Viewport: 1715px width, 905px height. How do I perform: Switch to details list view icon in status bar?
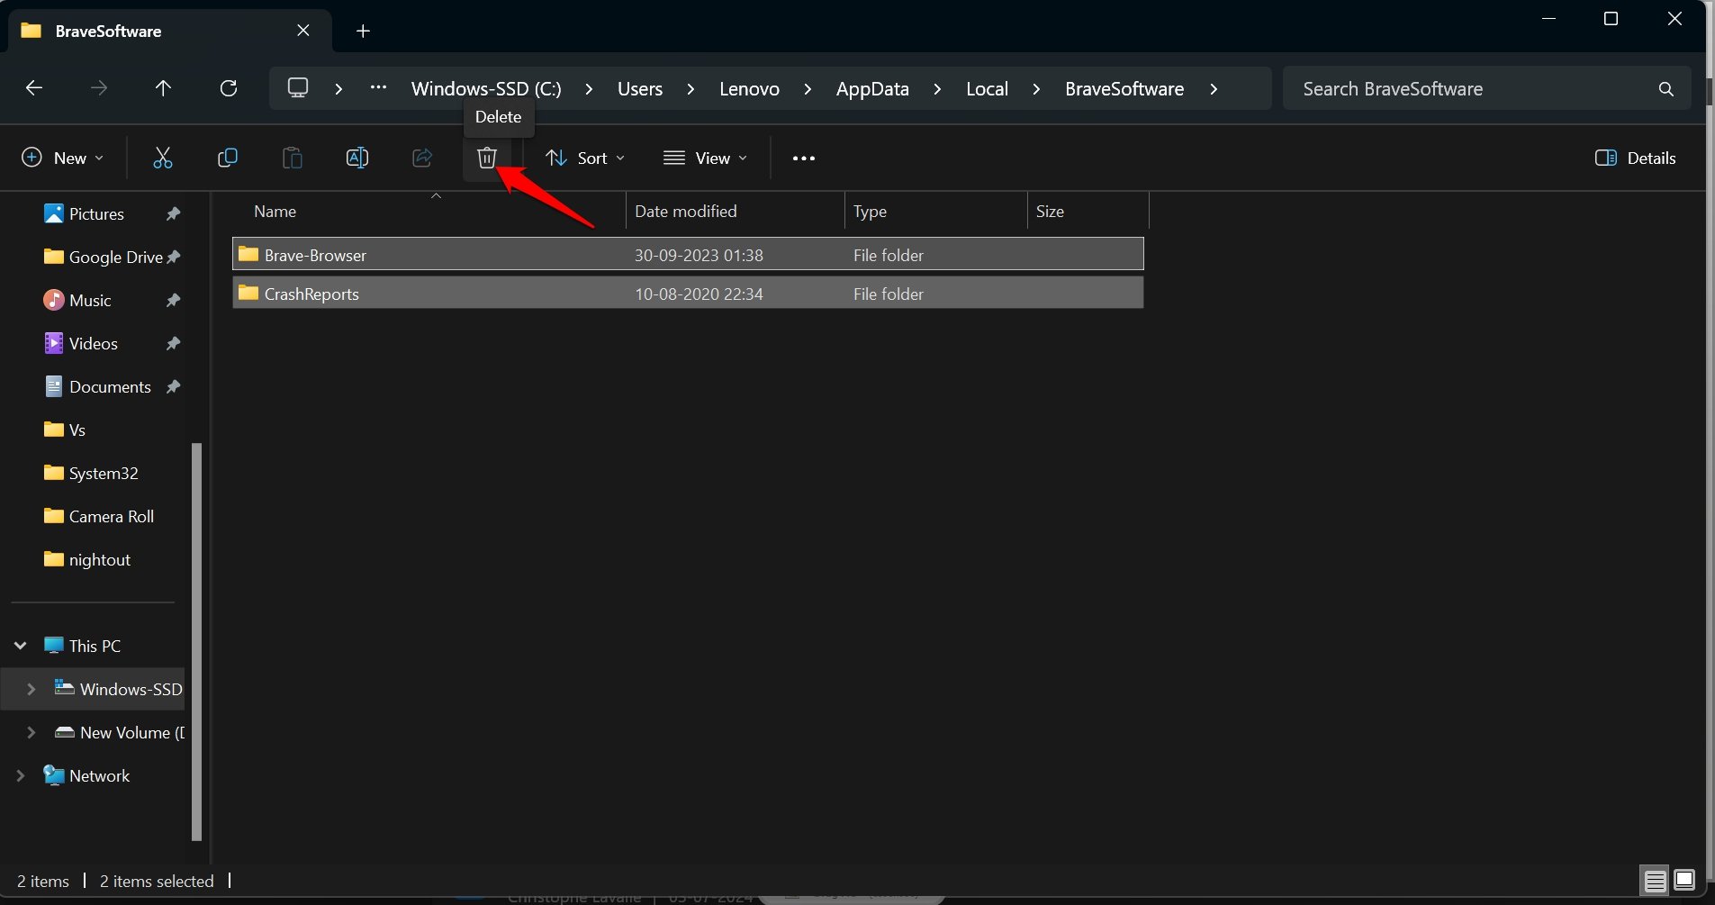click(x=1655, y=881)
